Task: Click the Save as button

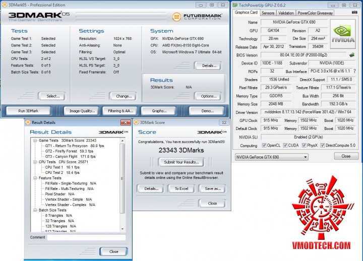Action: tap(213, 188)
